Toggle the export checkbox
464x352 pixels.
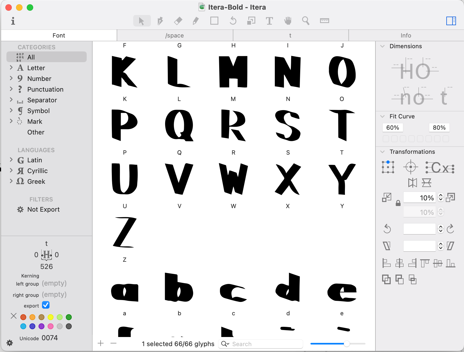(46, 305)
